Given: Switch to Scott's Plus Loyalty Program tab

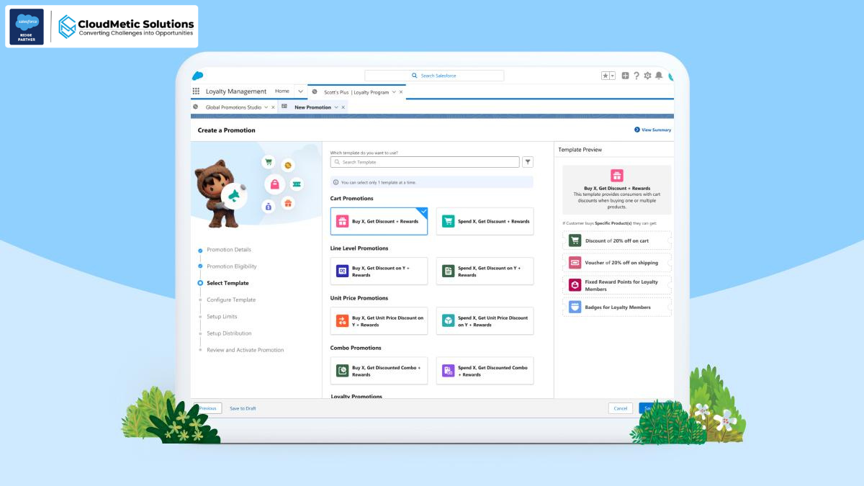Looking at the screenshot, I should point(356,92).
